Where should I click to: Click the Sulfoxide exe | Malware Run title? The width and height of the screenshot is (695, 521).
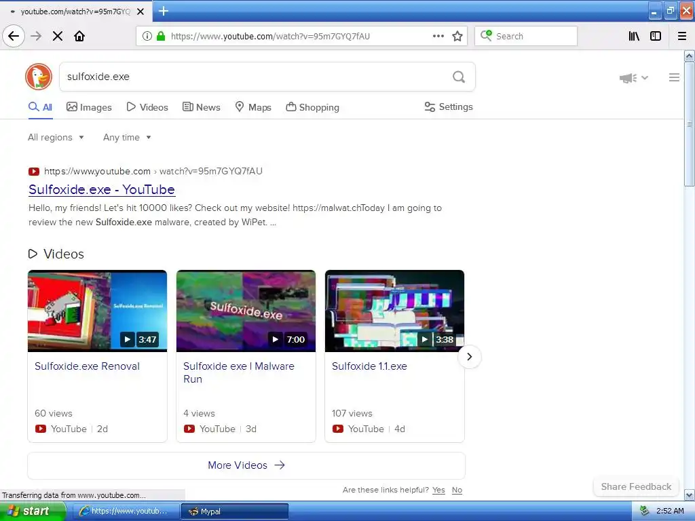(x=239, y=372)
